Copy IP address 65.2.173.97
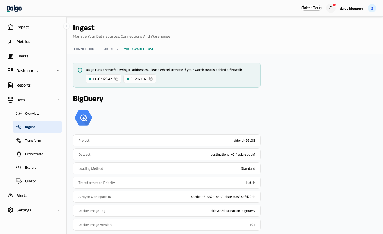Viewport: 383px width, 234px height. (151, 79)
